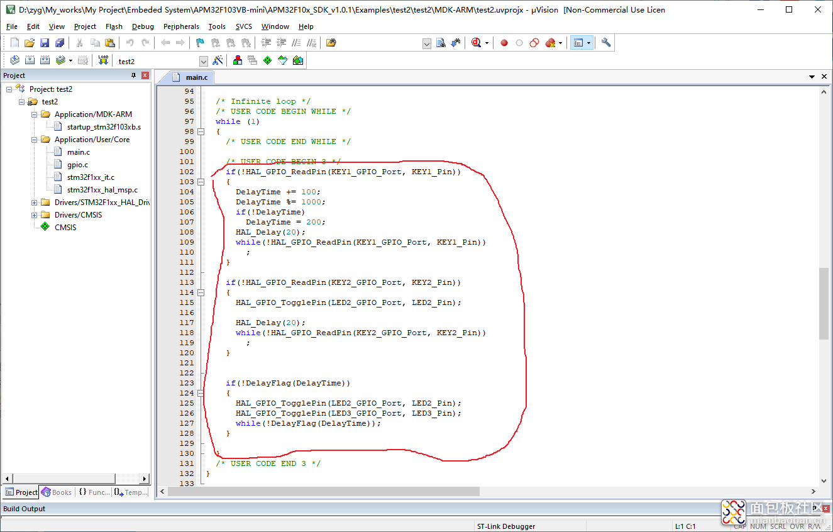Collapse code fold at line 103

click(x=201, y=182)
